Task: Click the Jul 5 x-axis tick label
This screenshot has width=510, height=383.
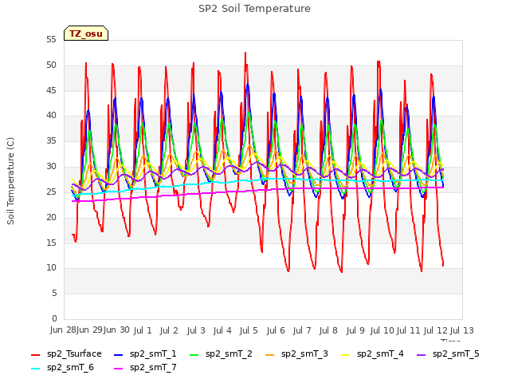Action: 249,330
